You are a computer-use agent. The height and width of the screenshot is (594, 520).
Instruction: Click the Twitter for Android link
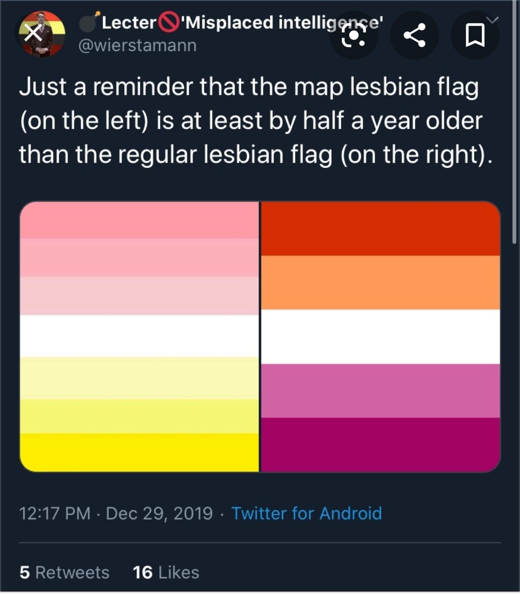[307, 513]
